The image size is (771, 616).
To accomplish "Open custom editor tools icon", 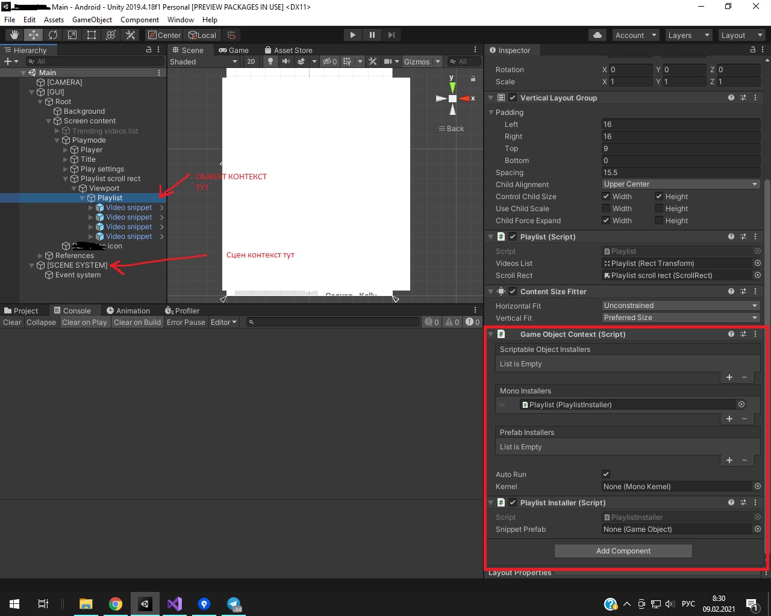I will pos(130,35).
